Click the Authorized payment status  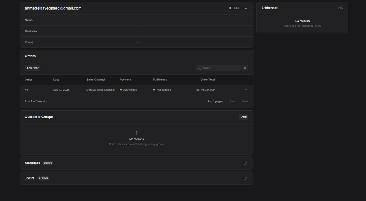pyautogui.click(x=130, y=90)
